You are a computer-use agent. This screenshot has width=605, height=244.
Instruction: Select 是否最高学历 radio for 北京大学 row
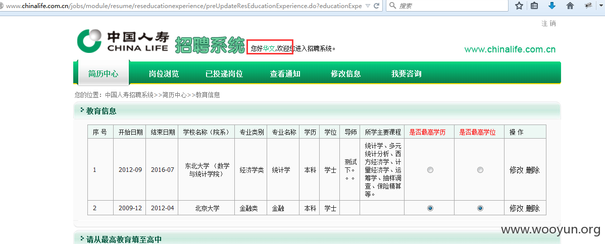click(430, 208)
